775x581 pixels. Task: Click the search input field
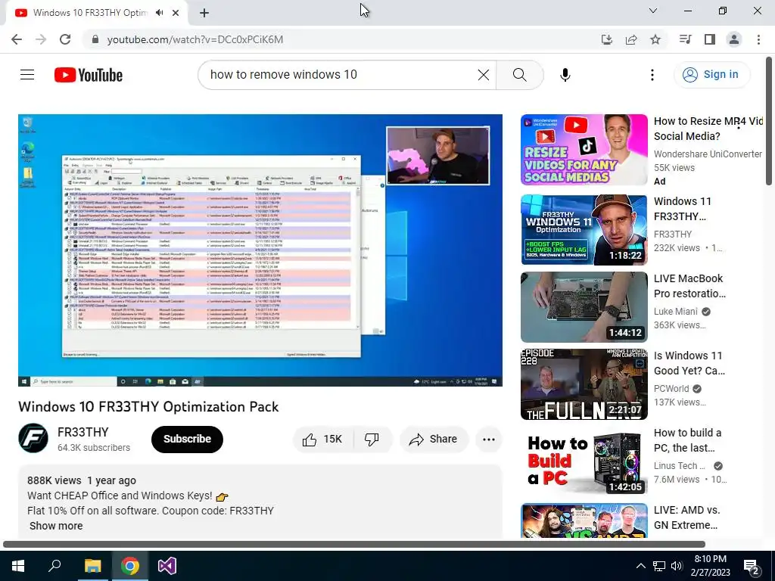[x=341, y=75]
